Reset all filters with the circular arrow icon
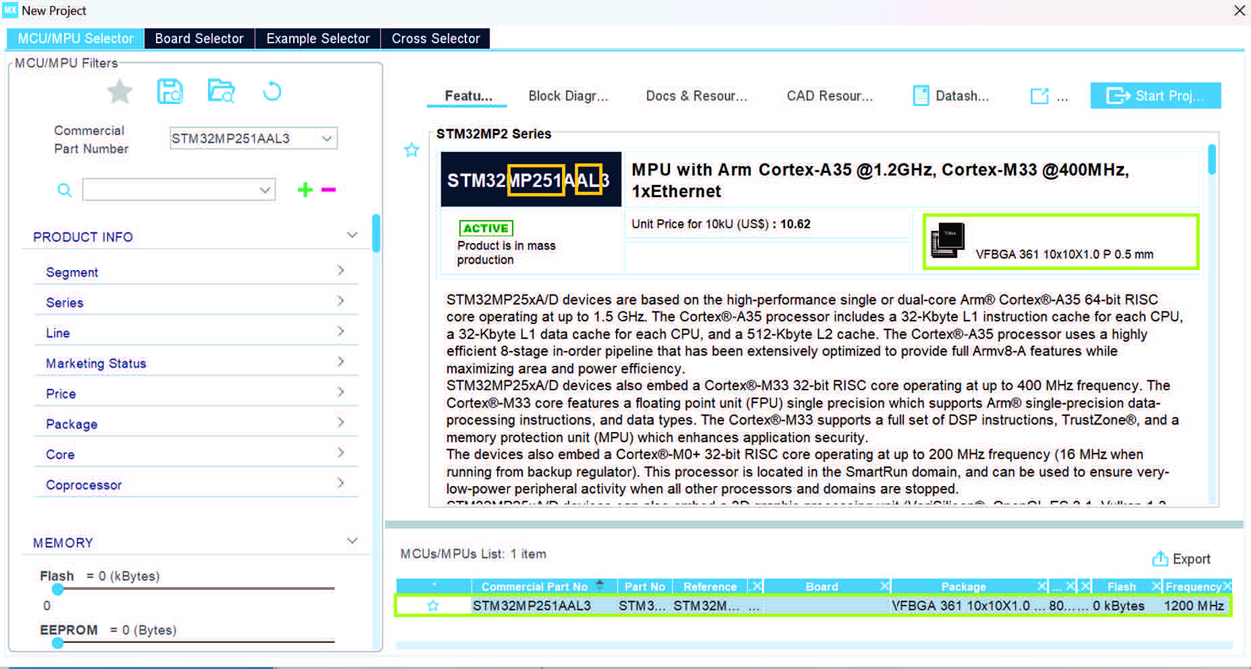 pyautogui.click(x=272, y=91)
